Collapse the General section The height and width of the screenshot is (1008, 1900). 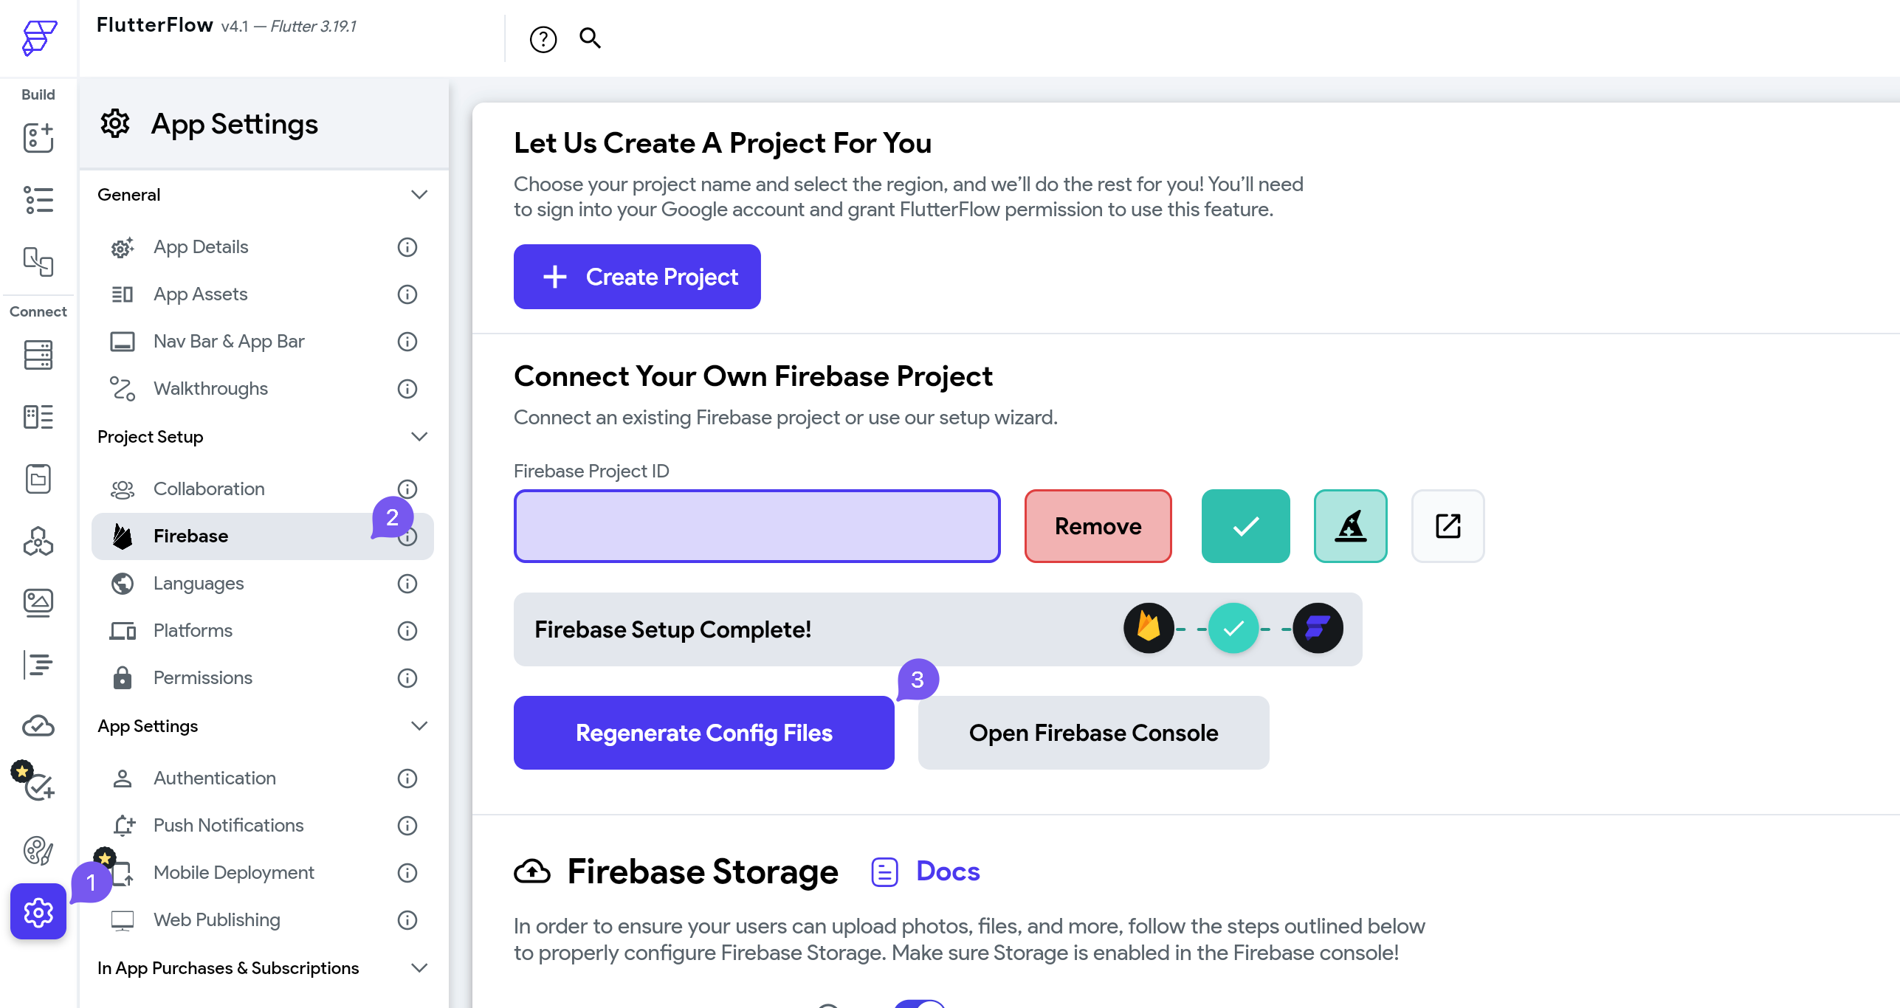pyautogui.click(x=419, y=195)
